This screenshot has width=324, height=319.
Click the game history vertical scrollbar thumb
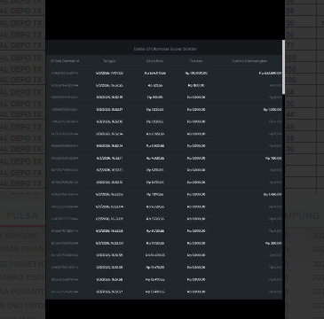(x=283, y=67)
